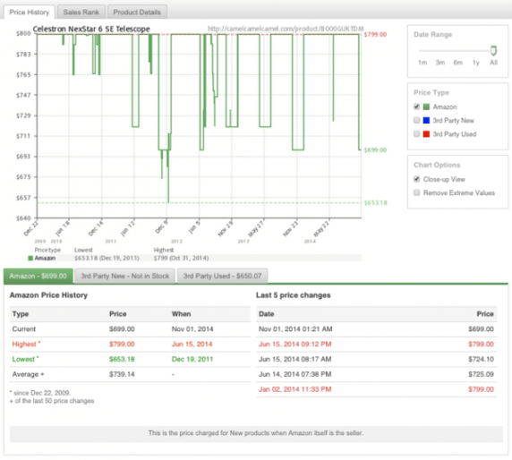This screenshot has height=460, width=512.
Task: Switch to the Price History tab
Action: point(29,12)
